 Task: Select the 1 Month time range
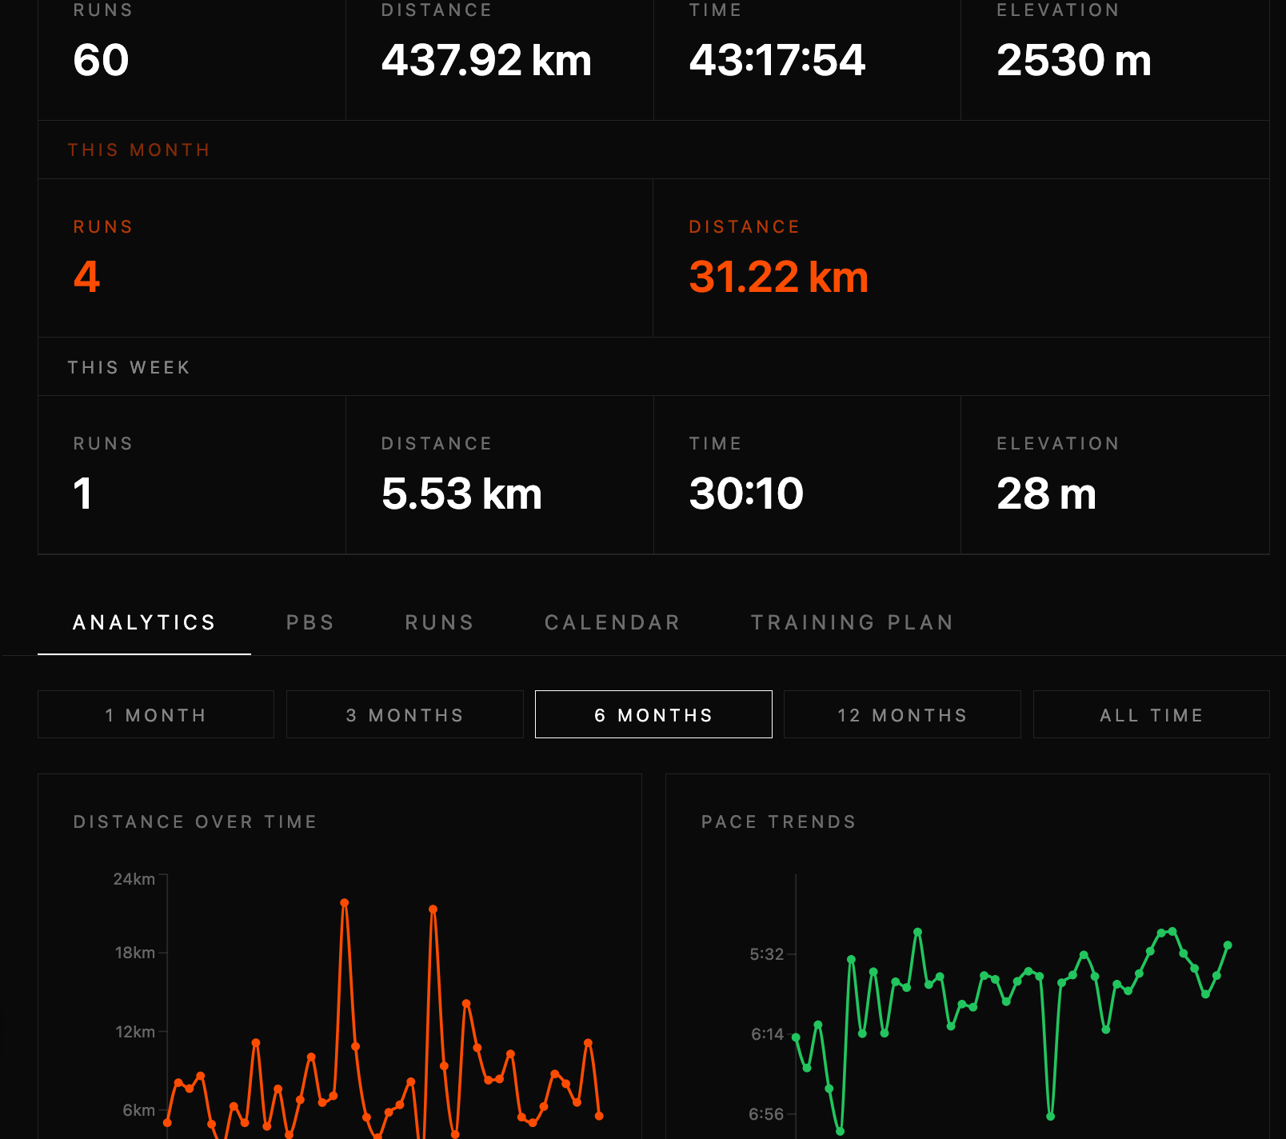click(x=156, y=714)
